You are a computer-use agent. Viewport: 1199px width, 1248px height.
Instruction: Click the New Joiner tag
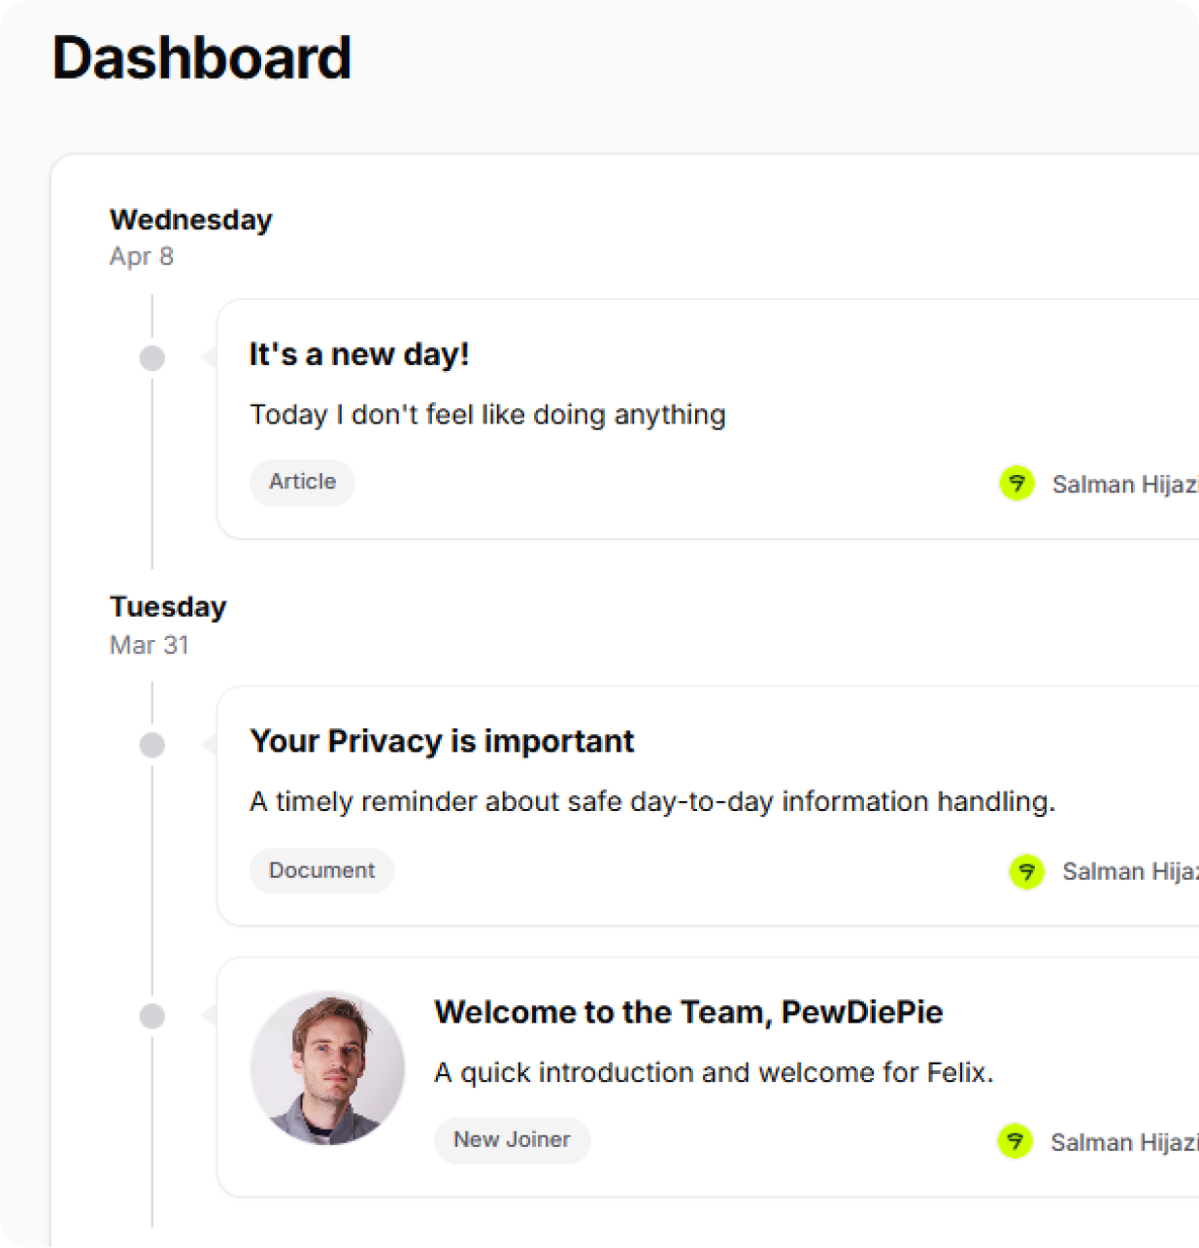(x=512, y=1140)
